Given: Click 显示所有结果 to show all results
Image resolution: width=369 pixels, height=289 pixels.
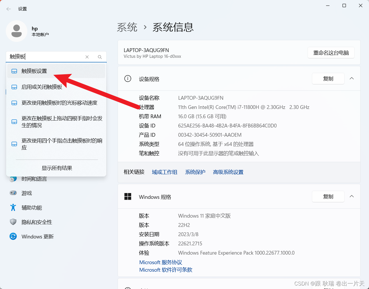Looking at the screenshot, I should (x=57, y=168).
